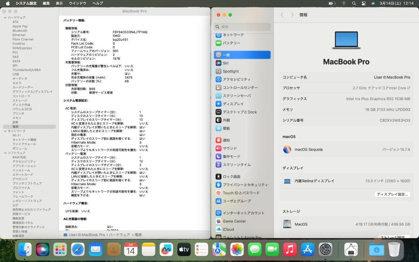
Task: Select Spotlight in Settings sidebar
Action: [242, 71]
